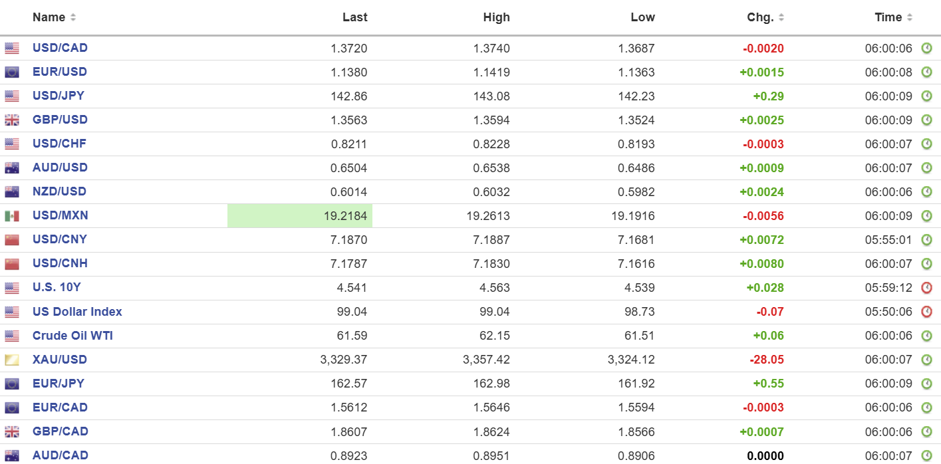Click the Mexico flag icon beside USD/MXN
Image resolution: width=941 pixels, height=464 pixels.
coord(12,216)
